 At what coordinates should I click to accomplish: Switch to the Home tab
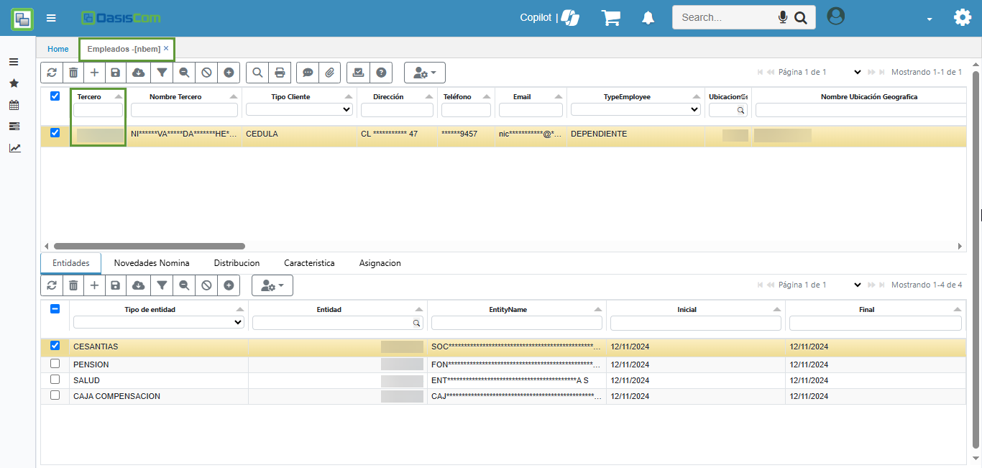click(x=58, y=49)
